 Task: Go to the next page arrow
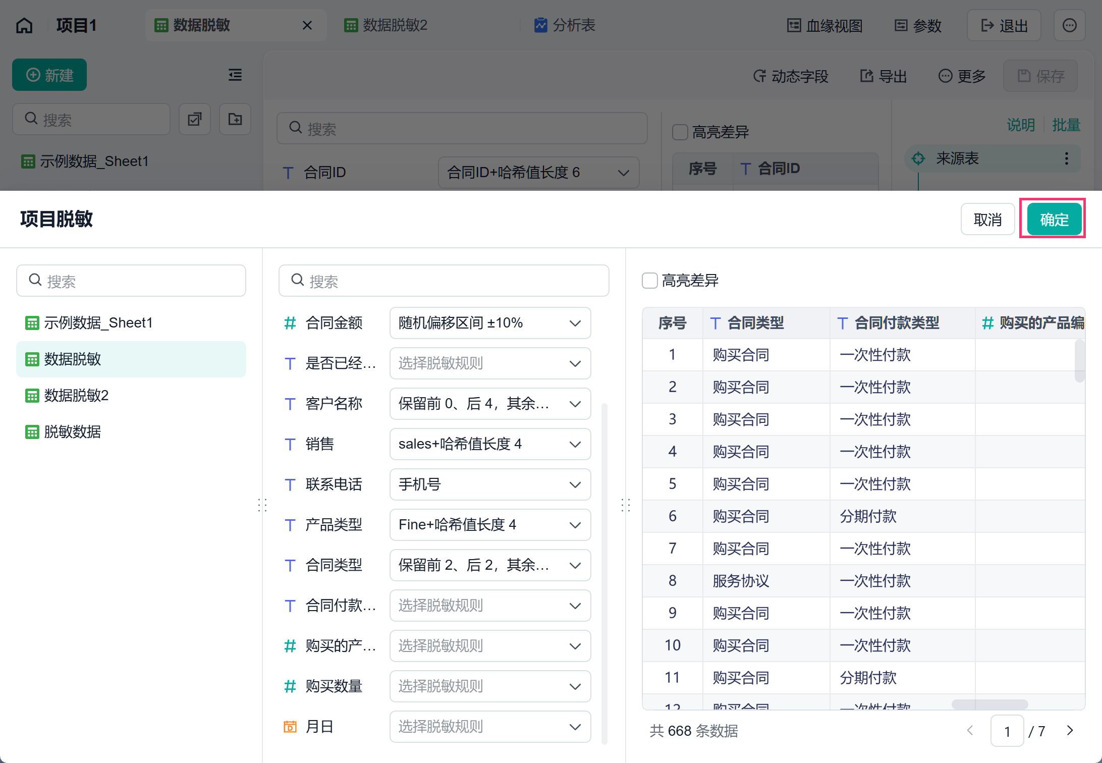pos(1070,731)
